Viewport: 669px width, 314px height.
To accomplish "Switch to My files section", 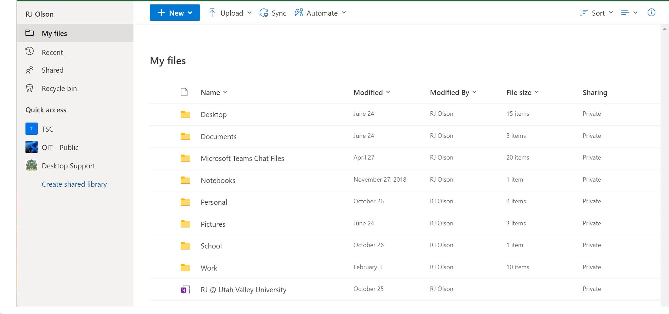I will (55, 33).
